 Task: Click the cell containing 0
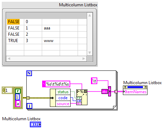click(33, 22)
